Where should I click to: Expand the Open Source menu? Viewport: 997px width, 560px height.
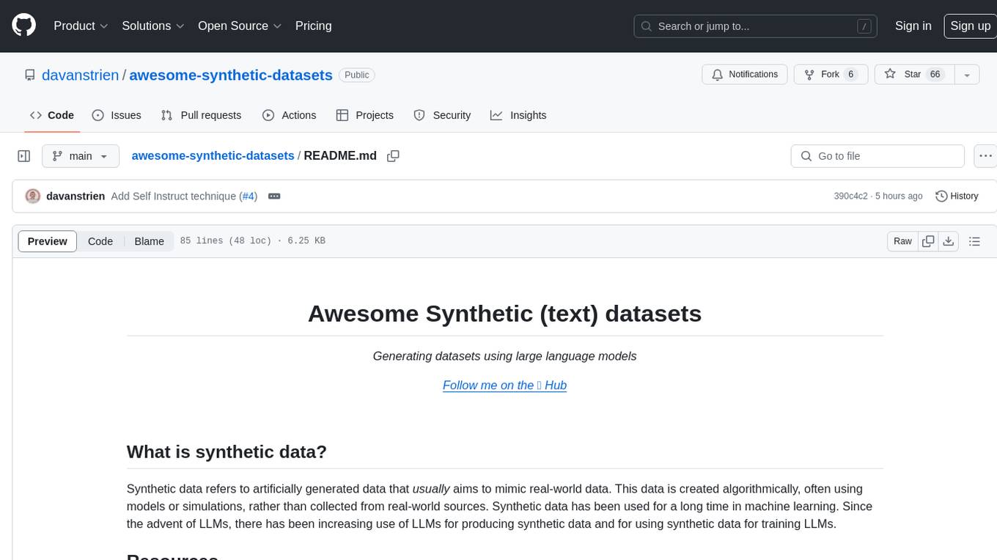(x=240, y=26)
